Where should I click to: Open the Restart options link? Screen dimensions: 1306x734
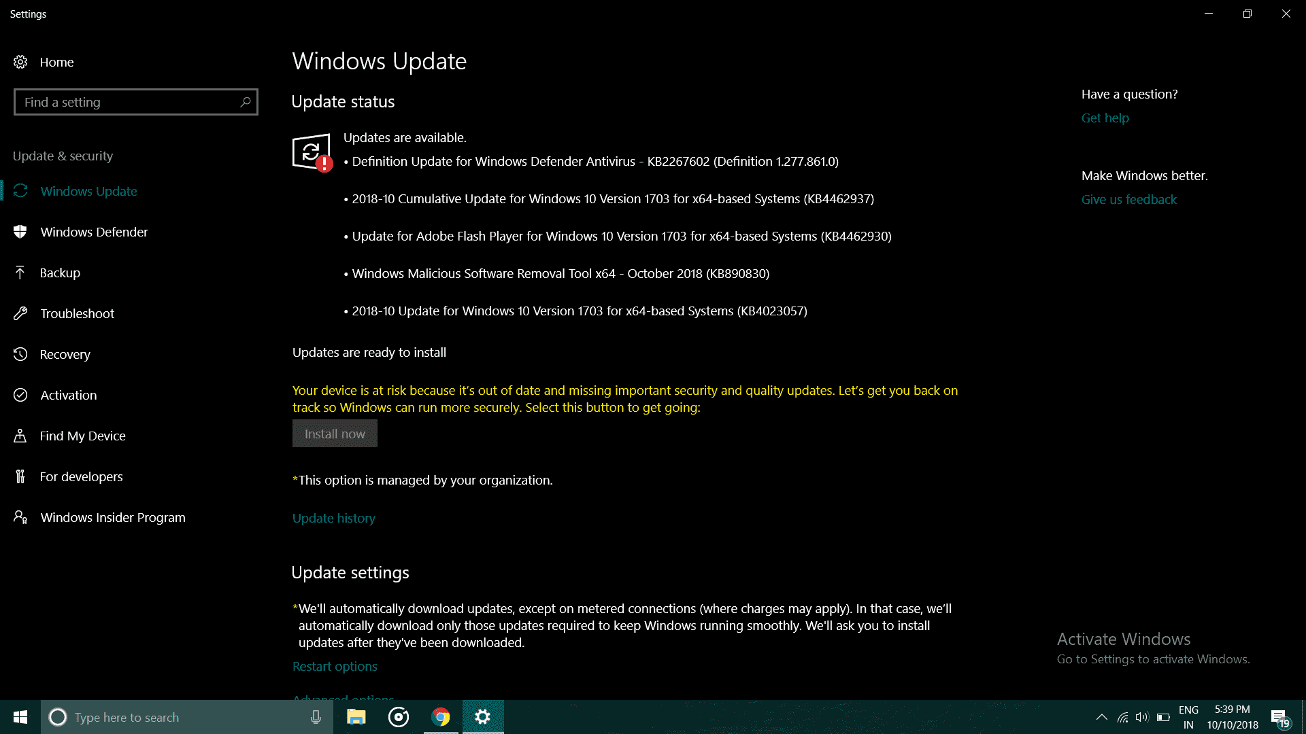(335, 666)
